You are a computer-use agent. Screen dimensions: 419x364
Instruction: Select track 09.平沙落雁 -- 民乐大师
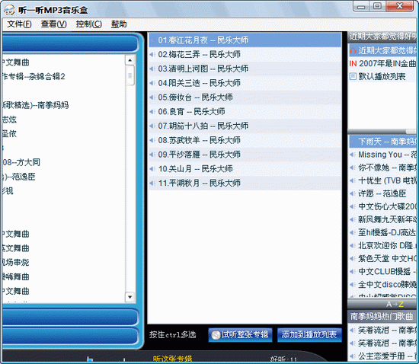245,155
